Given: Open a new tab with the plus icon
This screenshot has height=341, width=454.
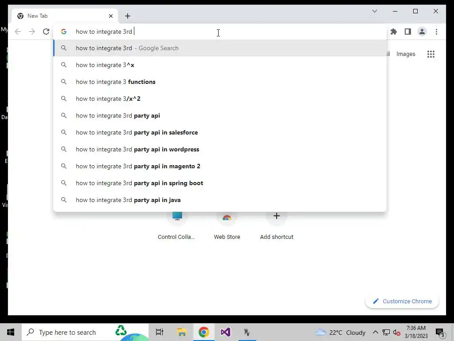Looking at the screenshot, I should click(128, 16).
